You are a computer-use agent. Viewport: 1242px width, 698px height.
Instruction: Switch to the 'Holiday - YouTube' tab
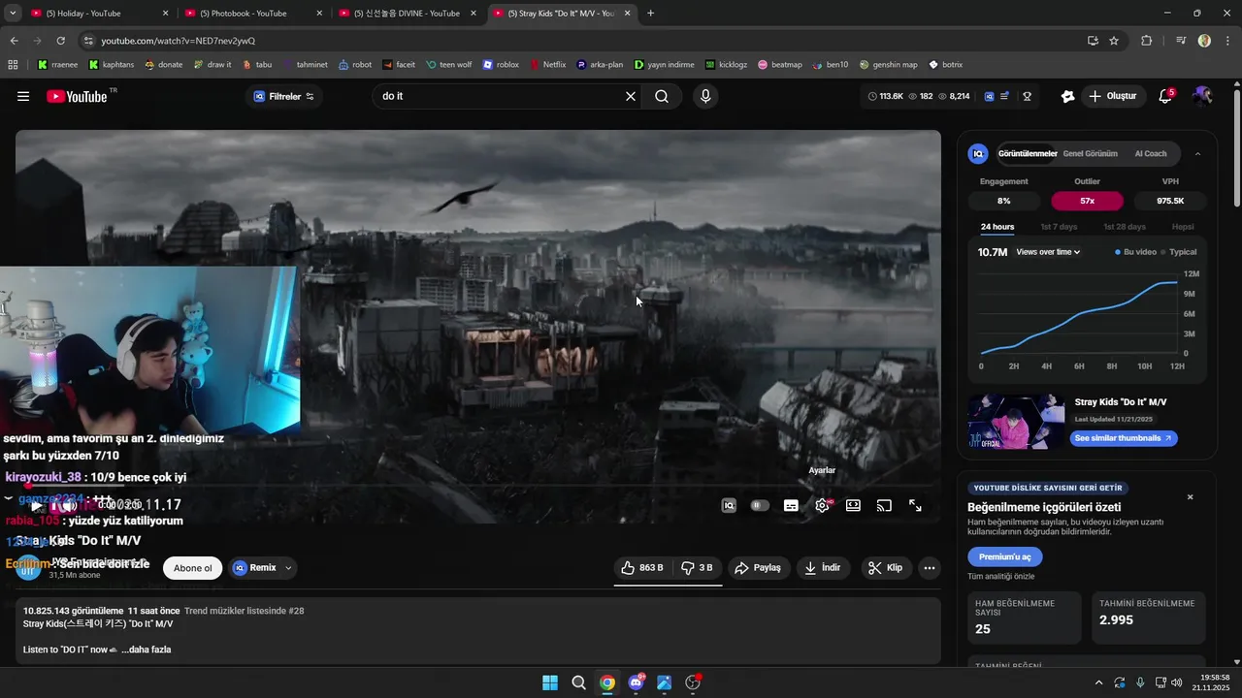[99, 14]
